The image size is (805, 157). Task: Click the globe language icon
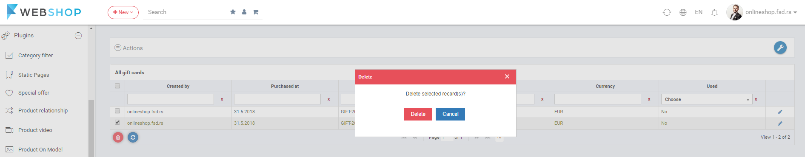pos(683,12)
